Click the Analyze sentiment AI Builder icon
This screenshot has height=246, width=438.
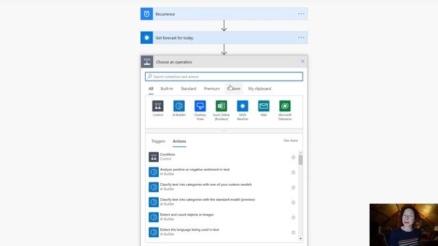click(x=153, y=172)
